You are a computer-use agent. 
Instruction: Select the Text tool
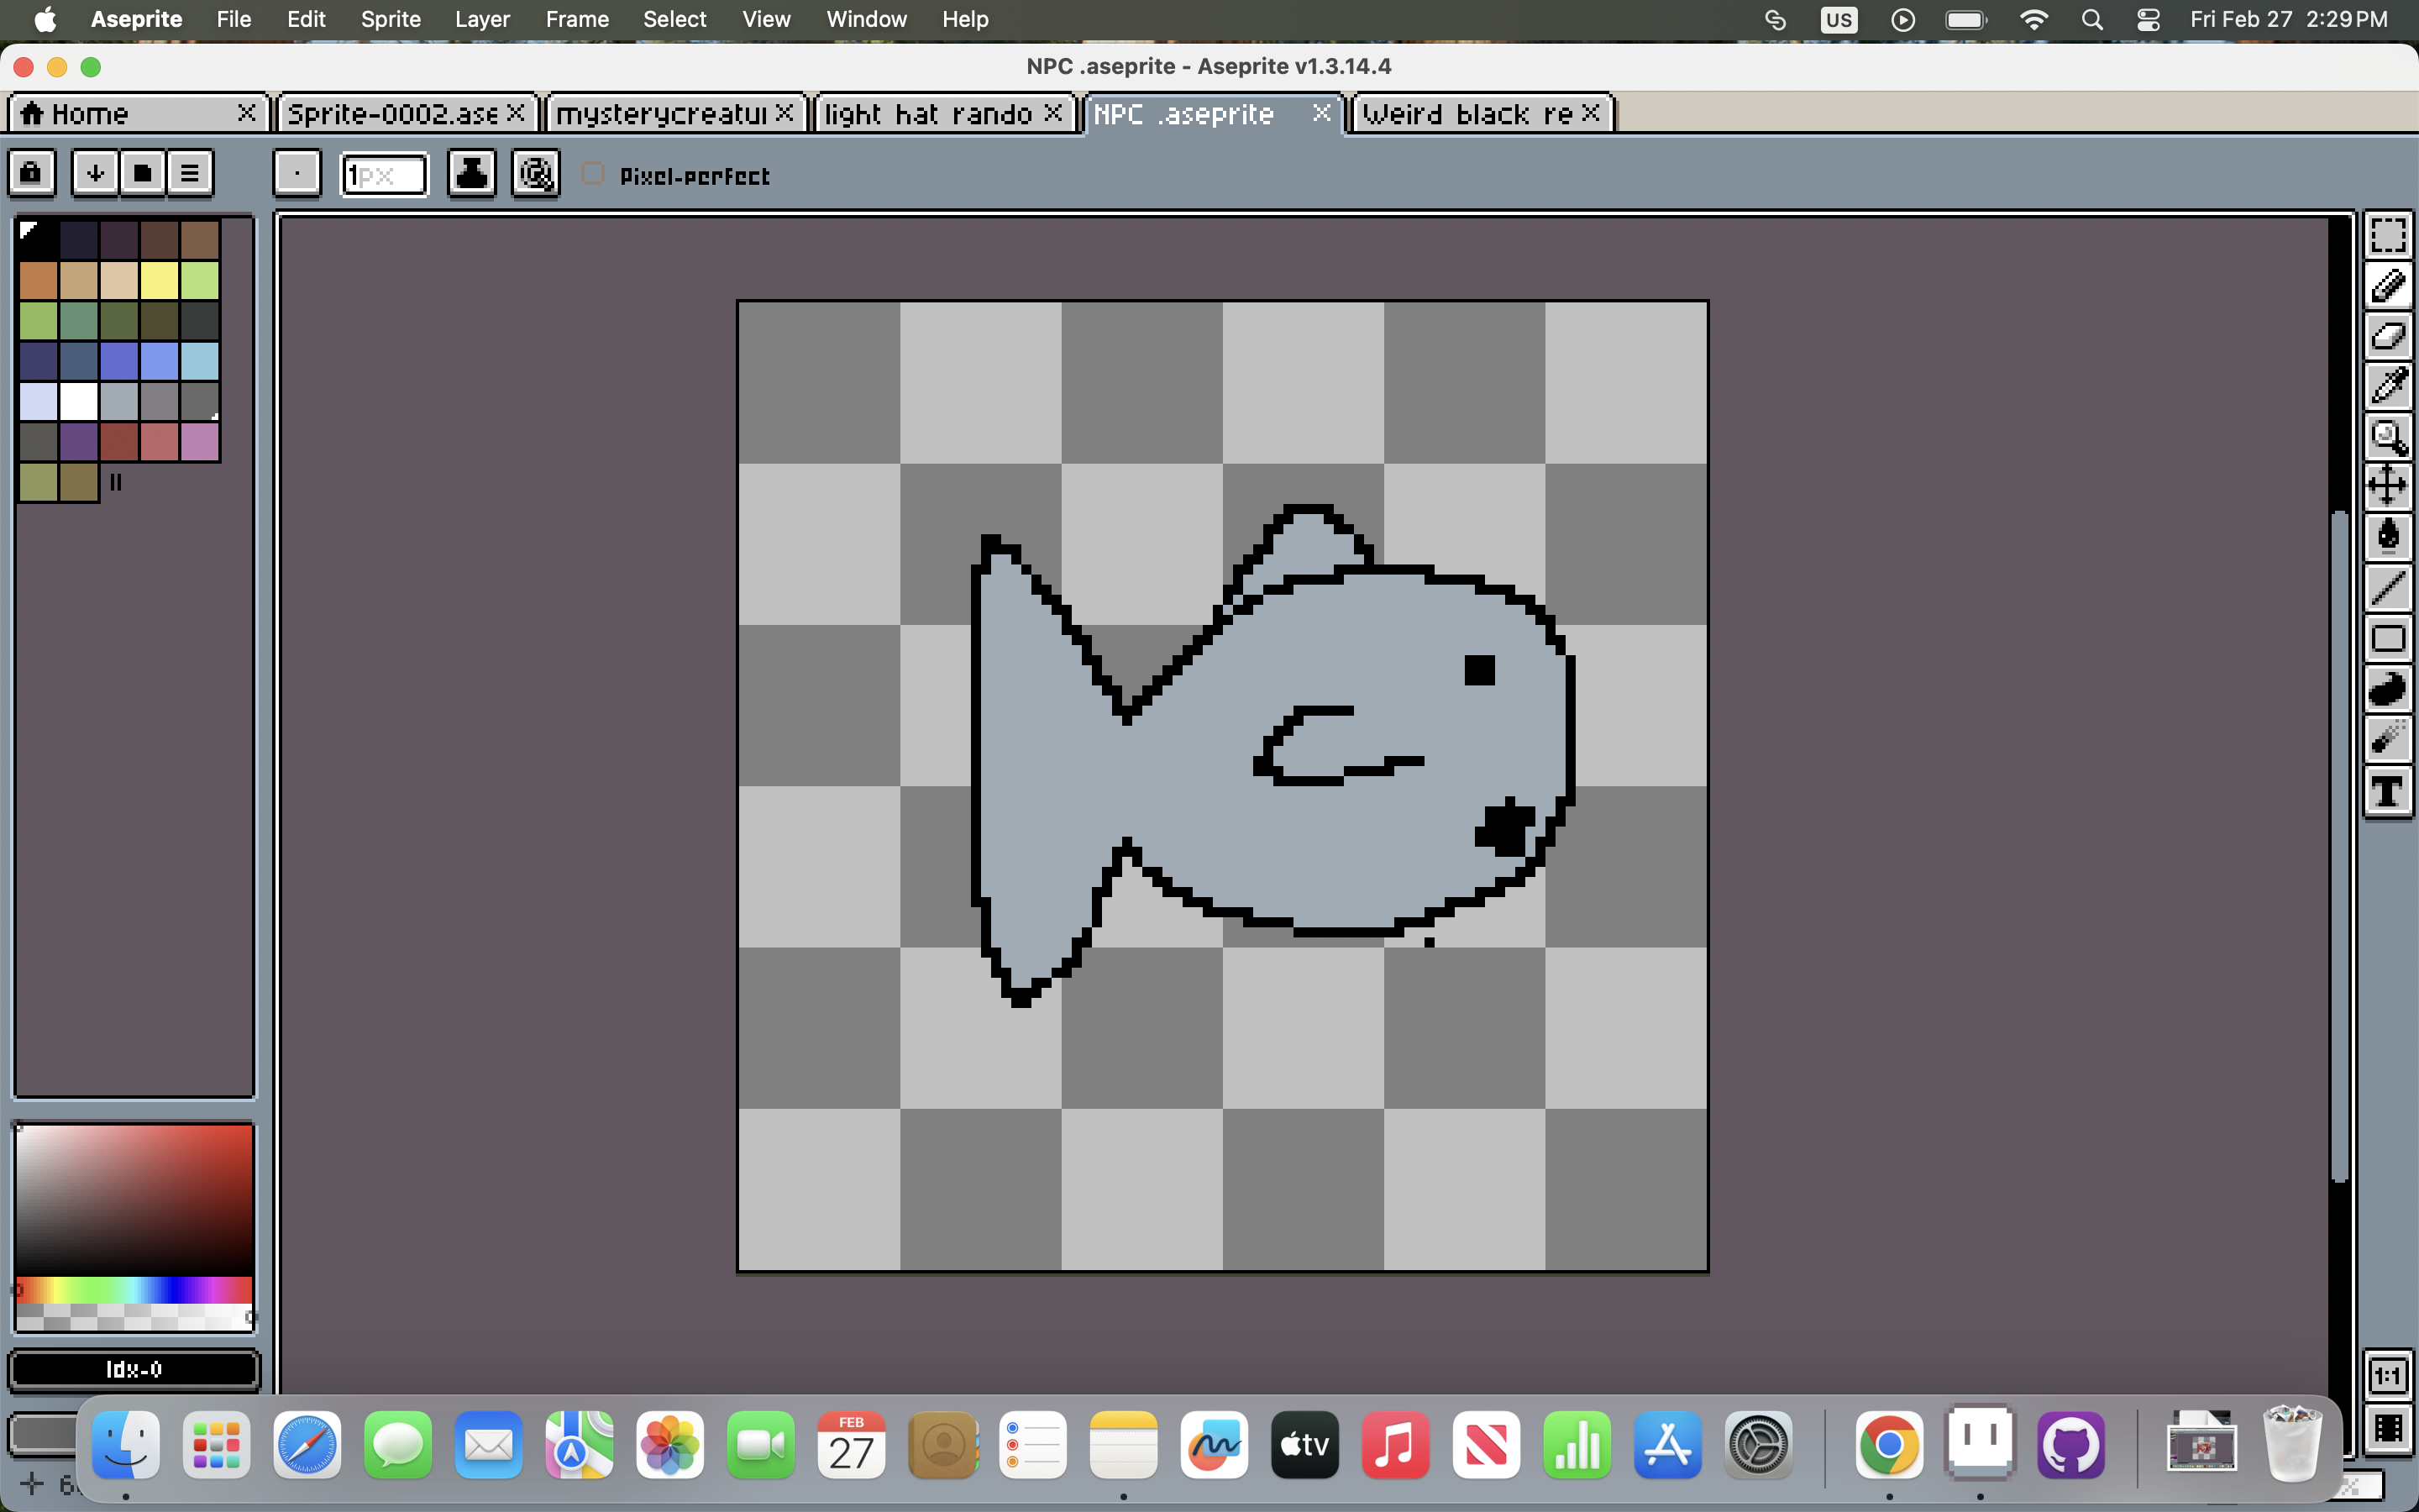pos(2388,792)
